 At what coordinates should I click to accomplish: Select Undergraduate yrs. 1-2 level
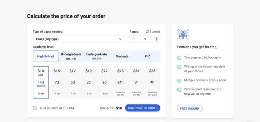(x=71, y=56)
